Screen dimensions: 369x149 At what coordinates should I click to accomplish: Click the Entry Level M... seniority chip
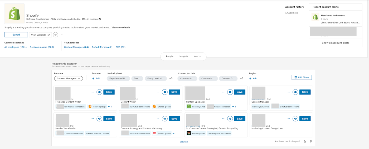pyautogui.click(x=156, y=78)
